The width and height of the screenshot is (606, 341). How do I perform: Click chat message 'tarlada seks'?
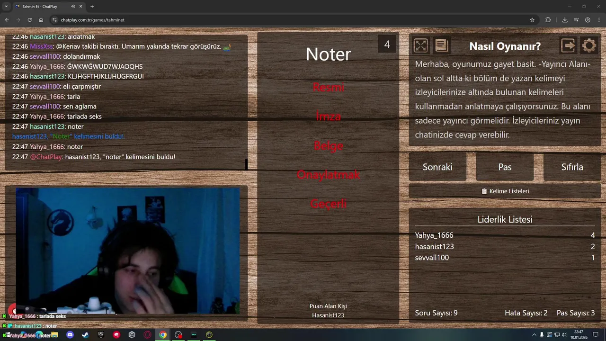[x=84, y=117]
